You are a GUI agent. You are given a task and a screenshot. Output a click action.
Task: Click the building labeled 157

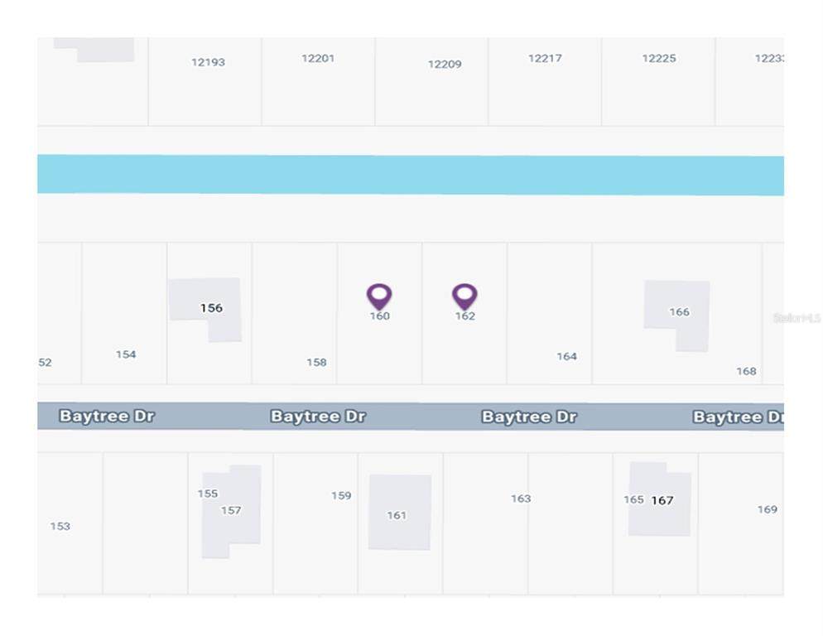click(x=231, y=510)
